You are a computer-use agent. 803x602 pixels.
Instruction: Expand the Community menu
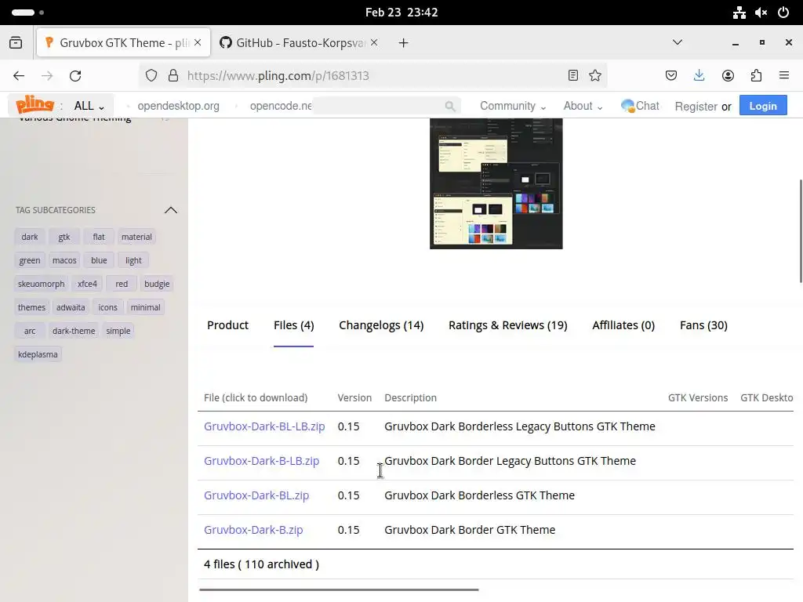click(x=513, y=106)
